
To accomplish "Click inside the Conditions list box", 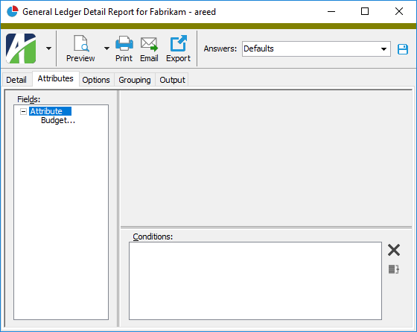I will click(x=255, y=281).
